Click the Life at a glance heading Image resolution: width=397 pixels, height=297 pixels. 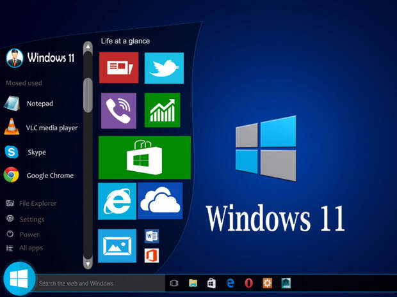coord(126,41)
